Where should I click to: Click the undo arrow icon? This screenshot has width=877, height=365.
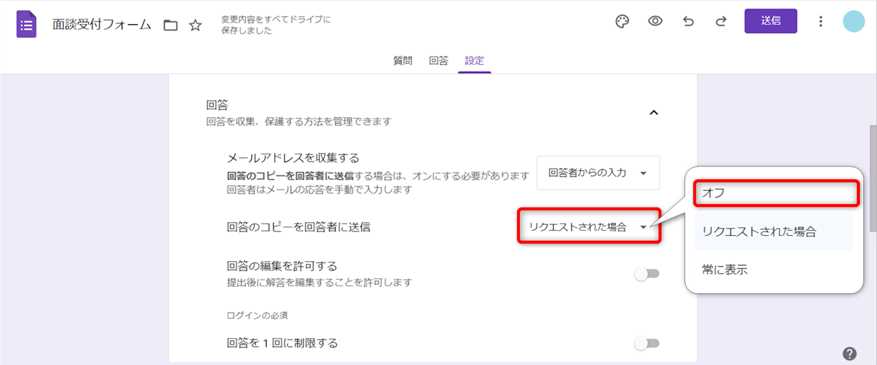688,21
